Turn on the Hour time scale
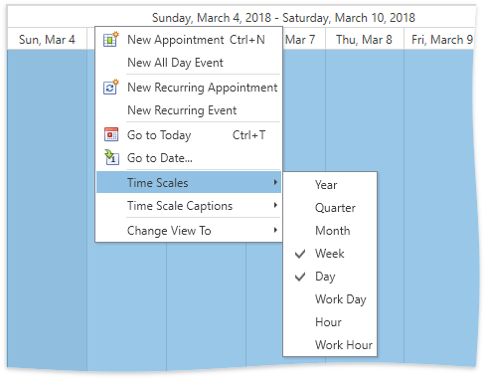This screenshot has width=486, height=380. tap(330, 322)
